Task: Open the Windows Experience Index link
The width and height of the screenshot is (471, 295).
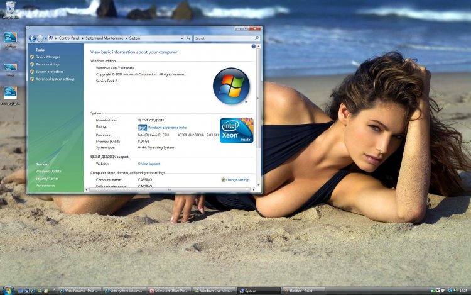Action: [x=167, y=128]
